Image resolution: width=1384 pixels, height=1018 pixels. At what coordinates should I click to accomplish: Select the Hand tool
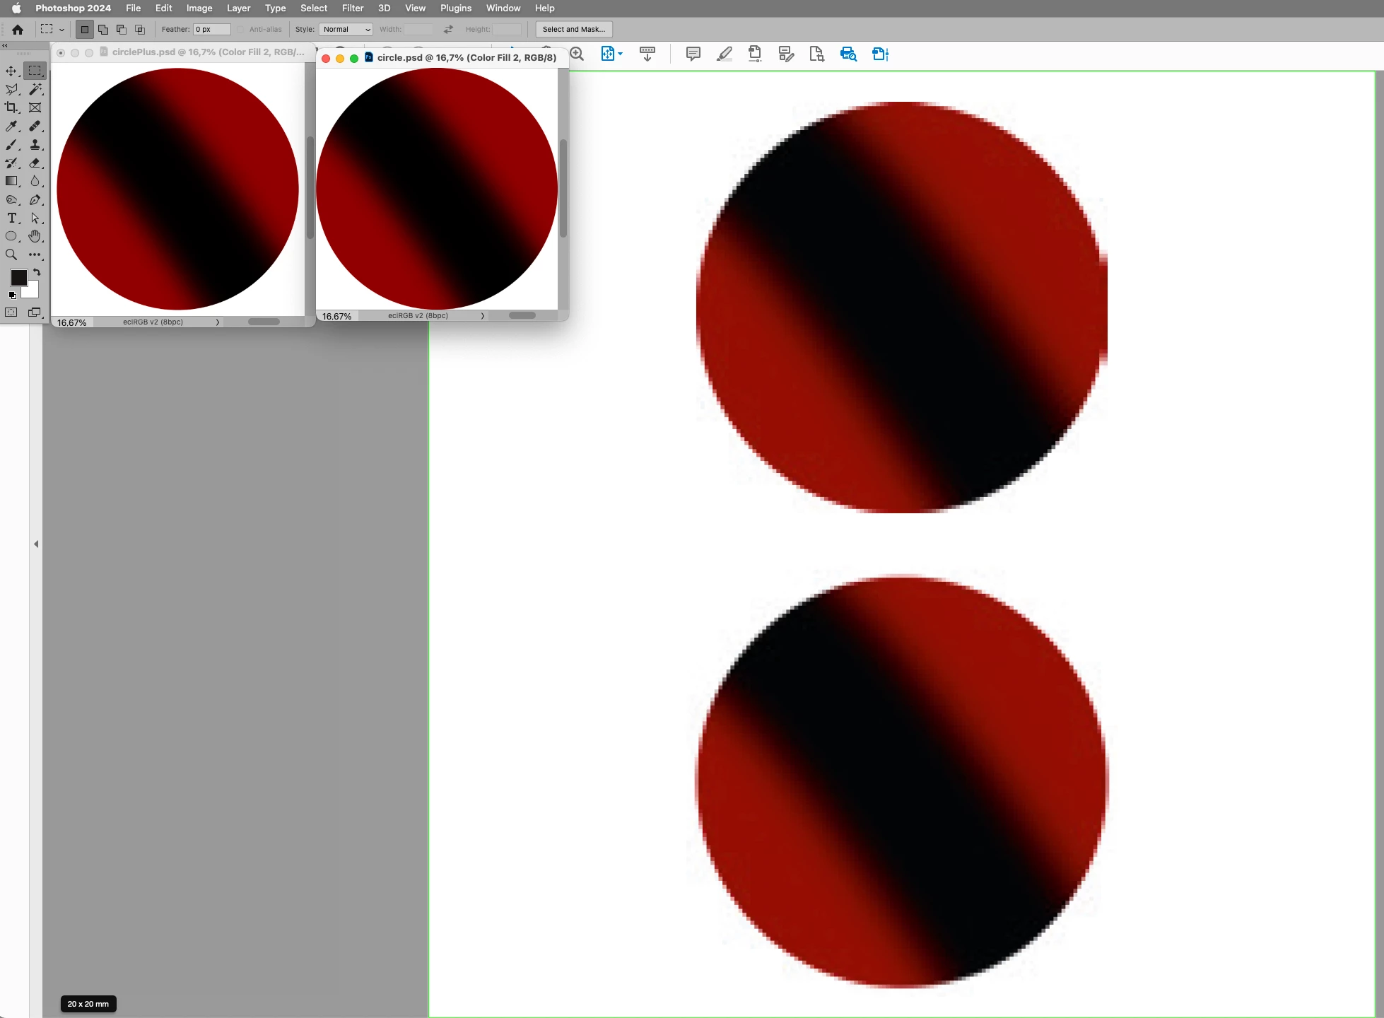pos(35,236)
